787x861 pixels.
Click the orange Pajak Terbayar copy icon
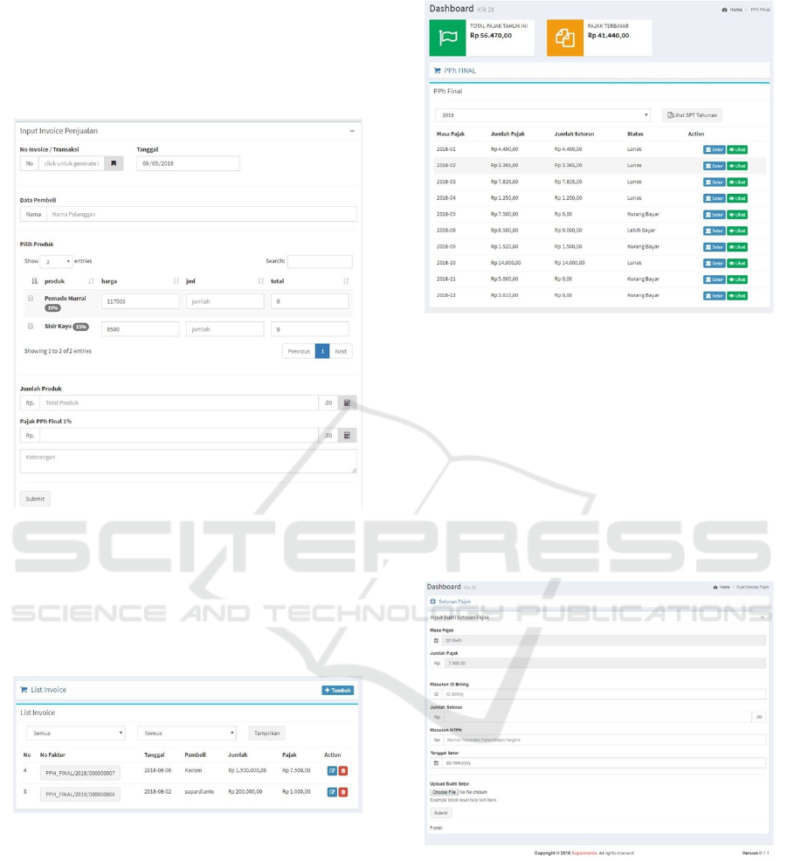click(x=565, y=38)
